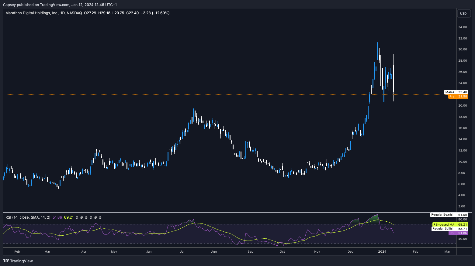475x266 pixels.
Task: Select the Regular Bullish RSI label
Action: tap(443, 229)
